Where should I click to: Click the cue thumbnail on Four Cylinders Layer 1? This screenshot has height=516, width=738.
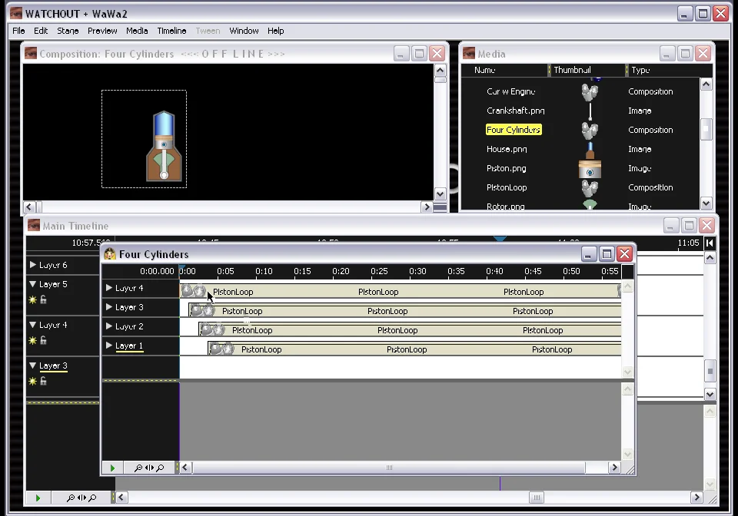(x=221, y=349)
